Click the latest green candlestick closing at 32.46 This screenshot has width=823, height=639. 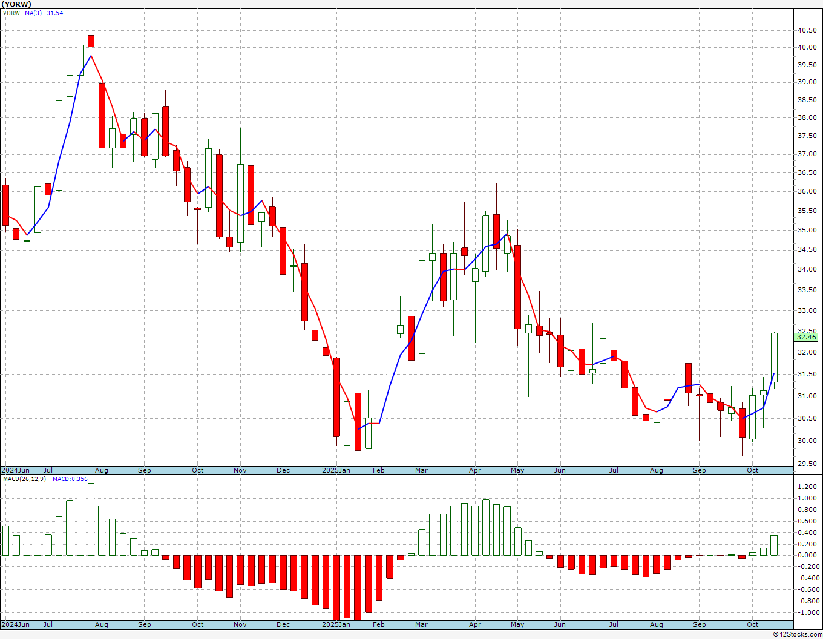[774, 358]
